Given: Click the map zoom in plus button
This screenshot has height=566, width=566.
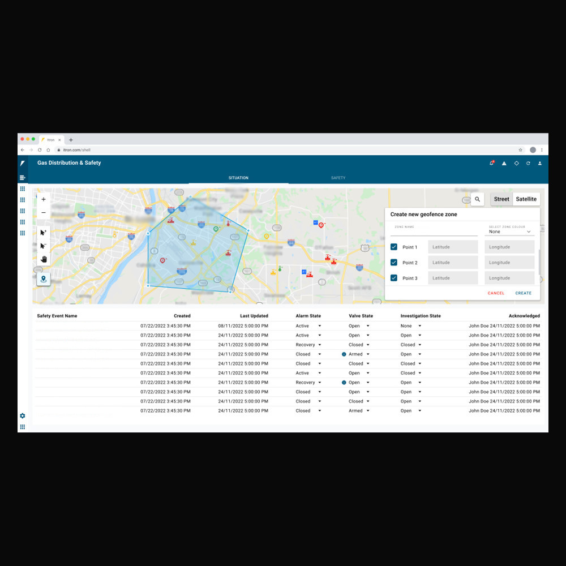Looking at the screenshot, I should pyautogui.click(x=44, y=199).
